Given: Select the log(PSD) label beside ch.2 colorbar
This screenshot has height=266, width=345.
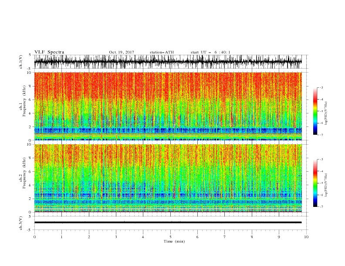Looking at the screenshot, I should coord(326,185).
